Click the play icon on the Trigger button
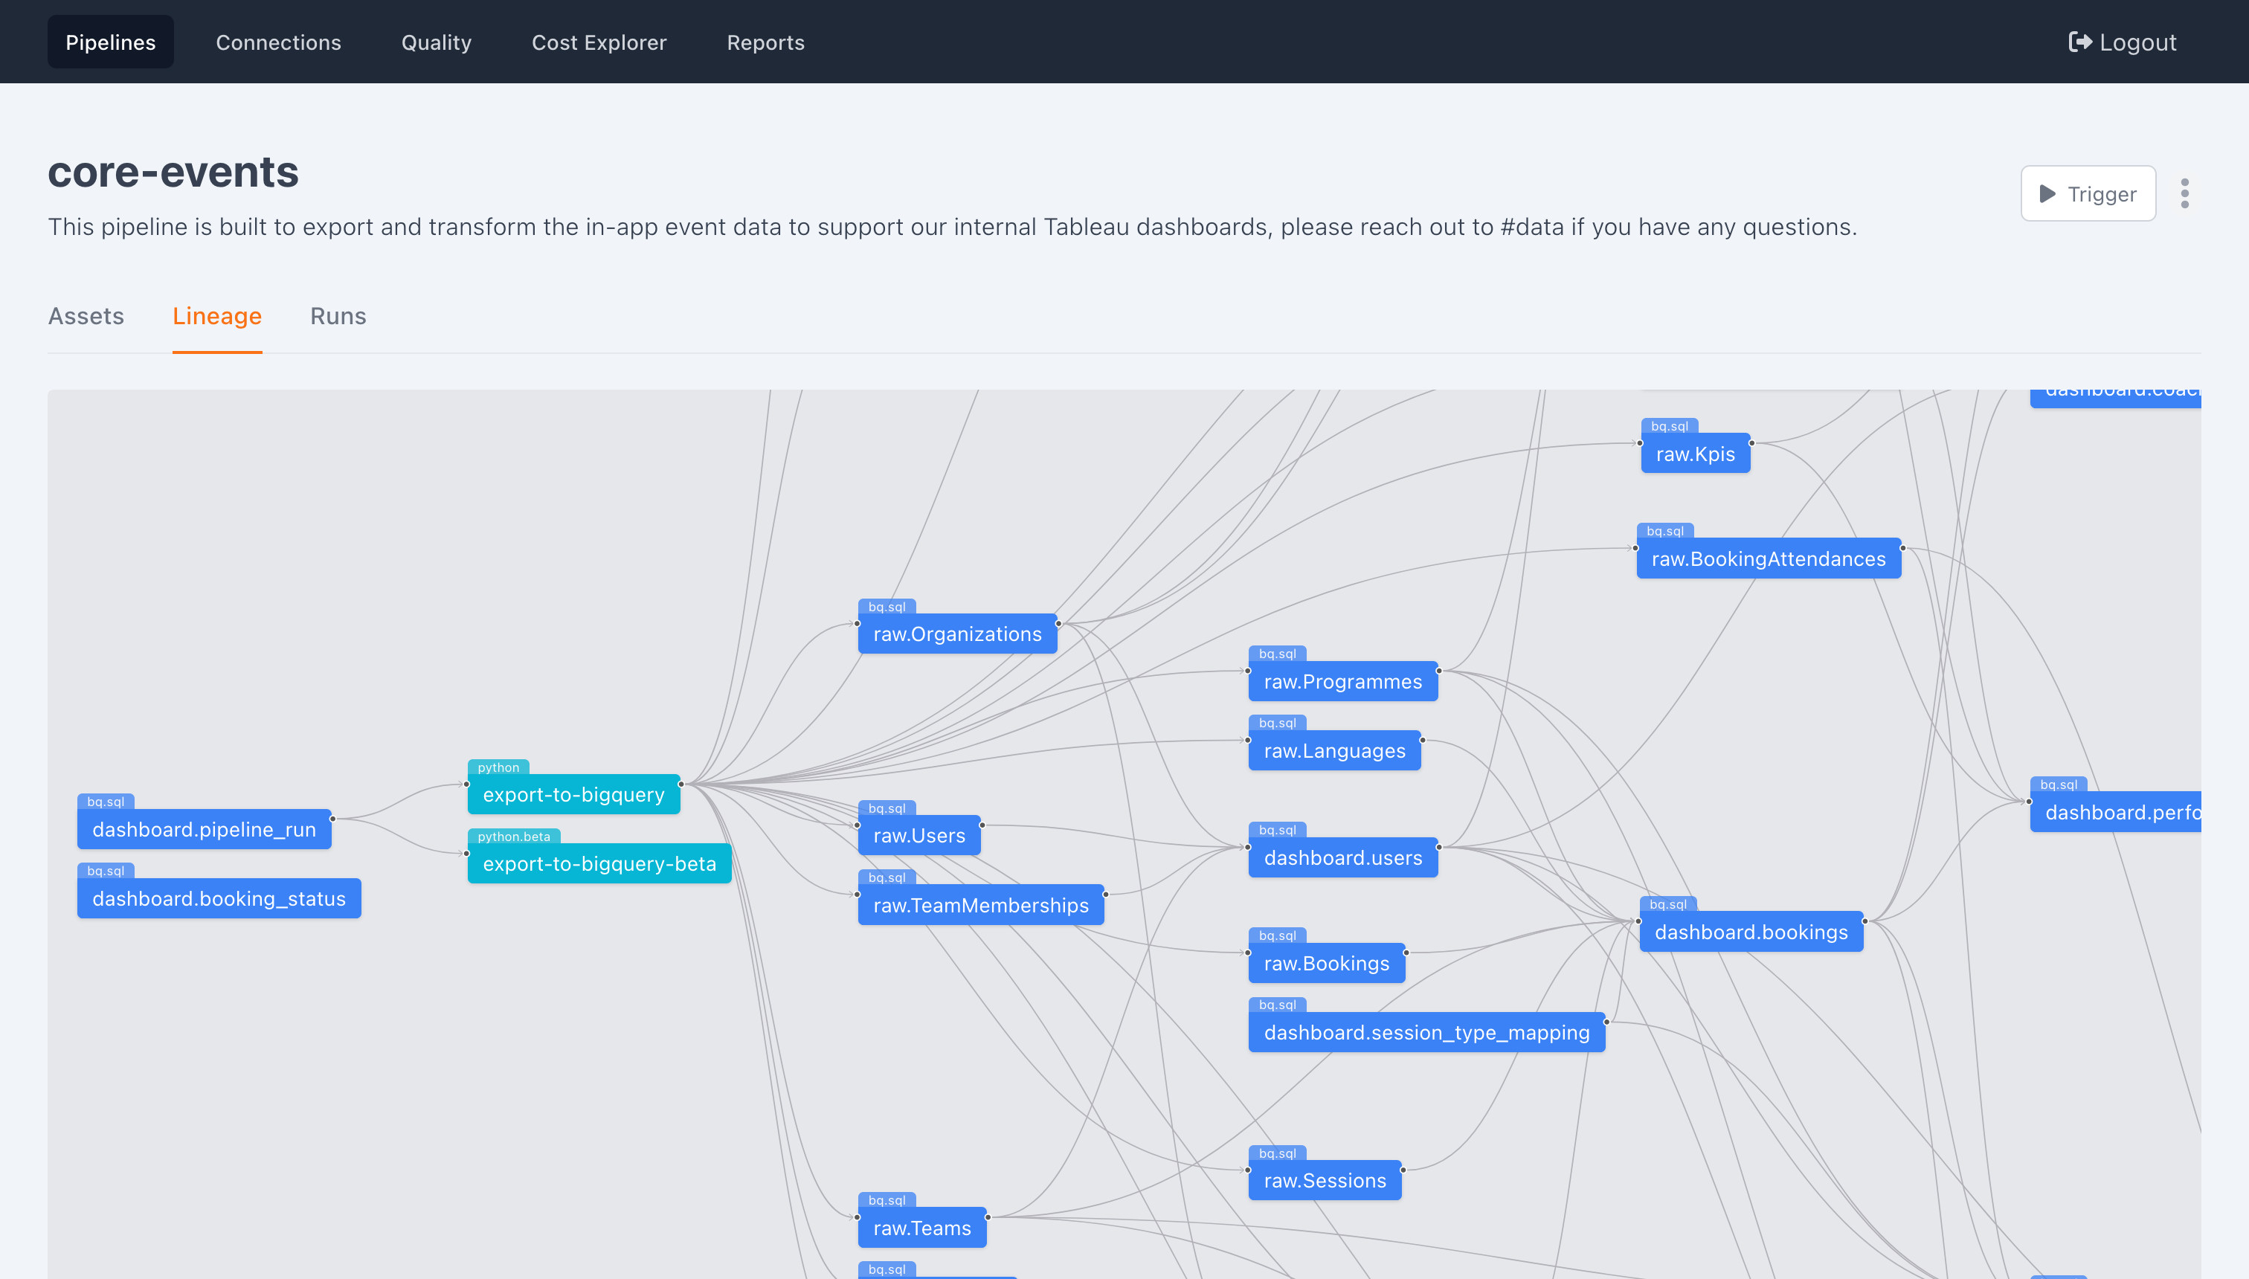This screenshot has height=1279, width=2249. (x=2049, y=194)
